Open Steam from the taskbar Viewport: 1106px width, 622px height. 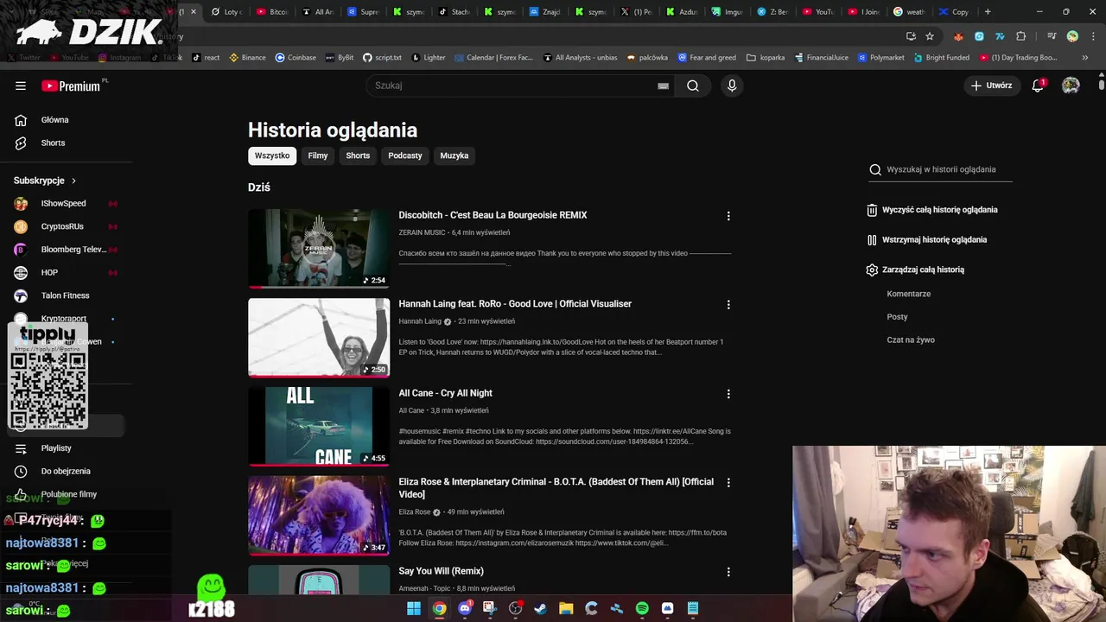[540, 608]
